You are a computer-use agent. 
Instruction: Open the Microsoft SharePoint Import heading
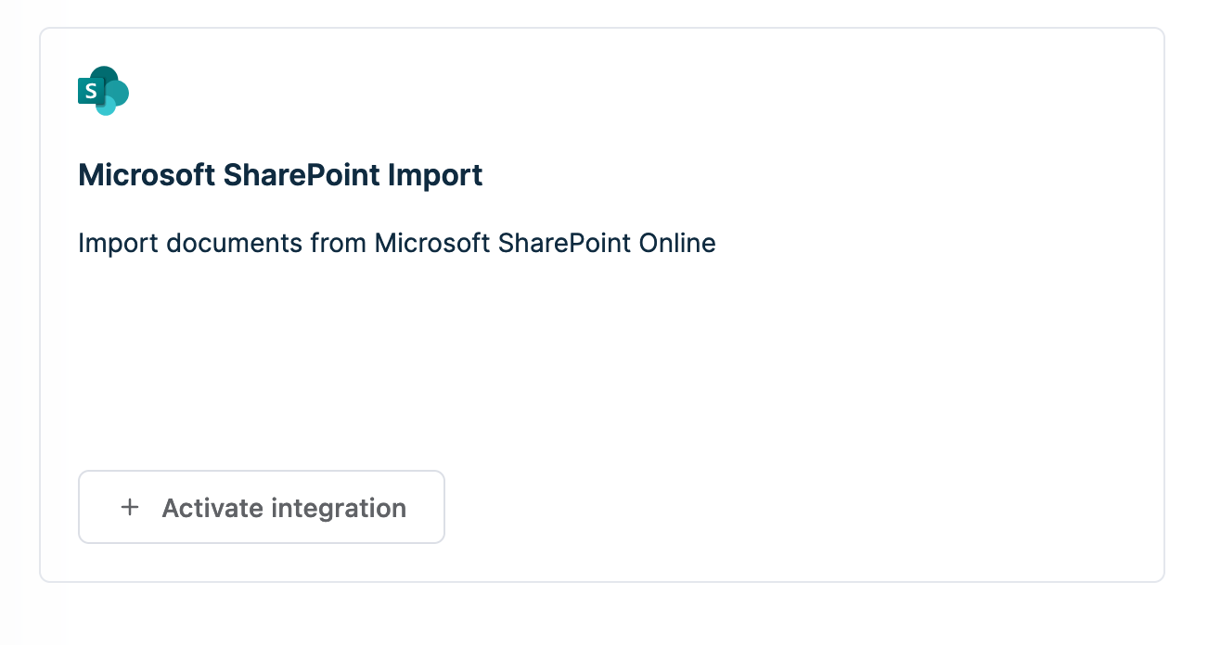[x=280, y=174]
